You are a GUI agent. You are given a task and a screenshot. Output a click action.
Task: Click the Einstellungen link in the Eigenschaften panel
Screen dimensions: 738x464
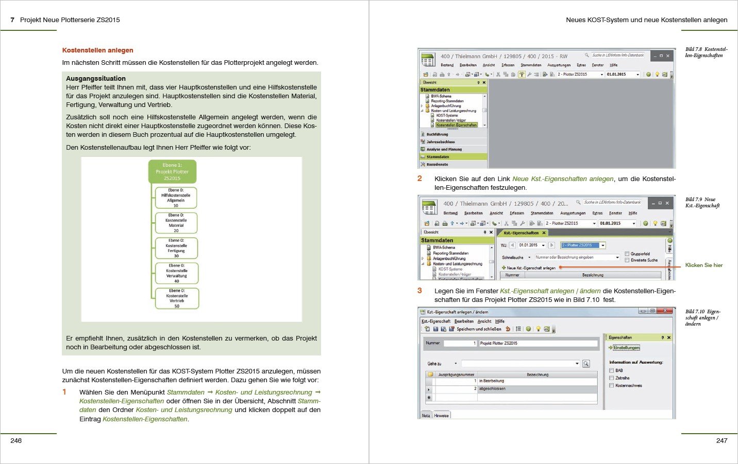tap(626, 348)
